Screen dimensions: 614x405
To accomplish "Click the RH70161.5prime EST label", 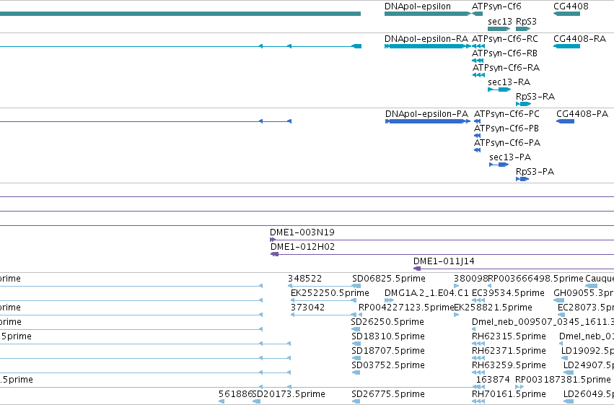I will coord(509,394).
